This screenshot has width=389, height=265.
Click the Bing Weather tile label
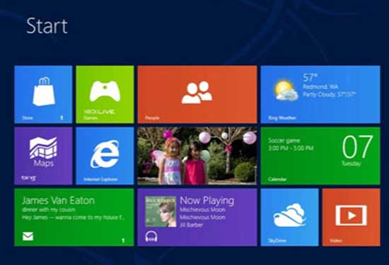click(282, 118)
